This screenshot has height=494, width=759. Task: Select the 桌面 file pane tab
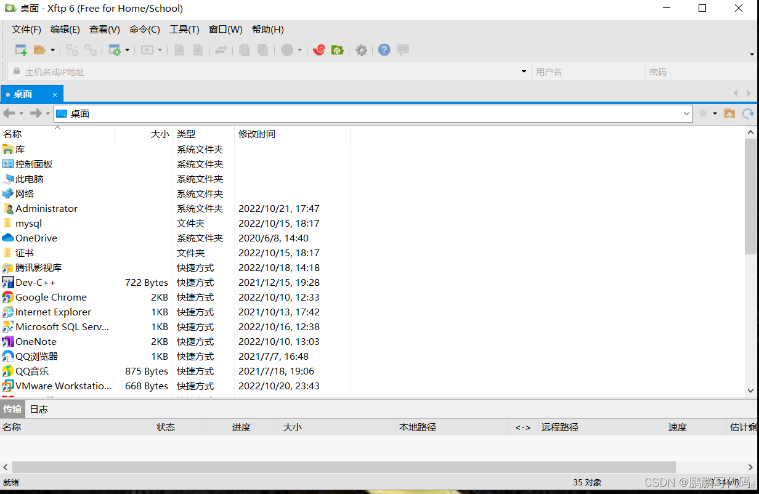click(x=31, y=94)
